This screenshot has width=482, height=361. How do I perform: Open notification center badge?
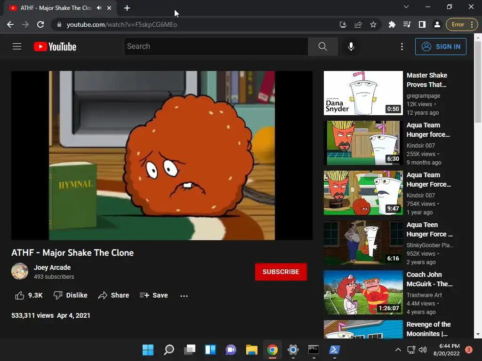(x=468, y=350)
